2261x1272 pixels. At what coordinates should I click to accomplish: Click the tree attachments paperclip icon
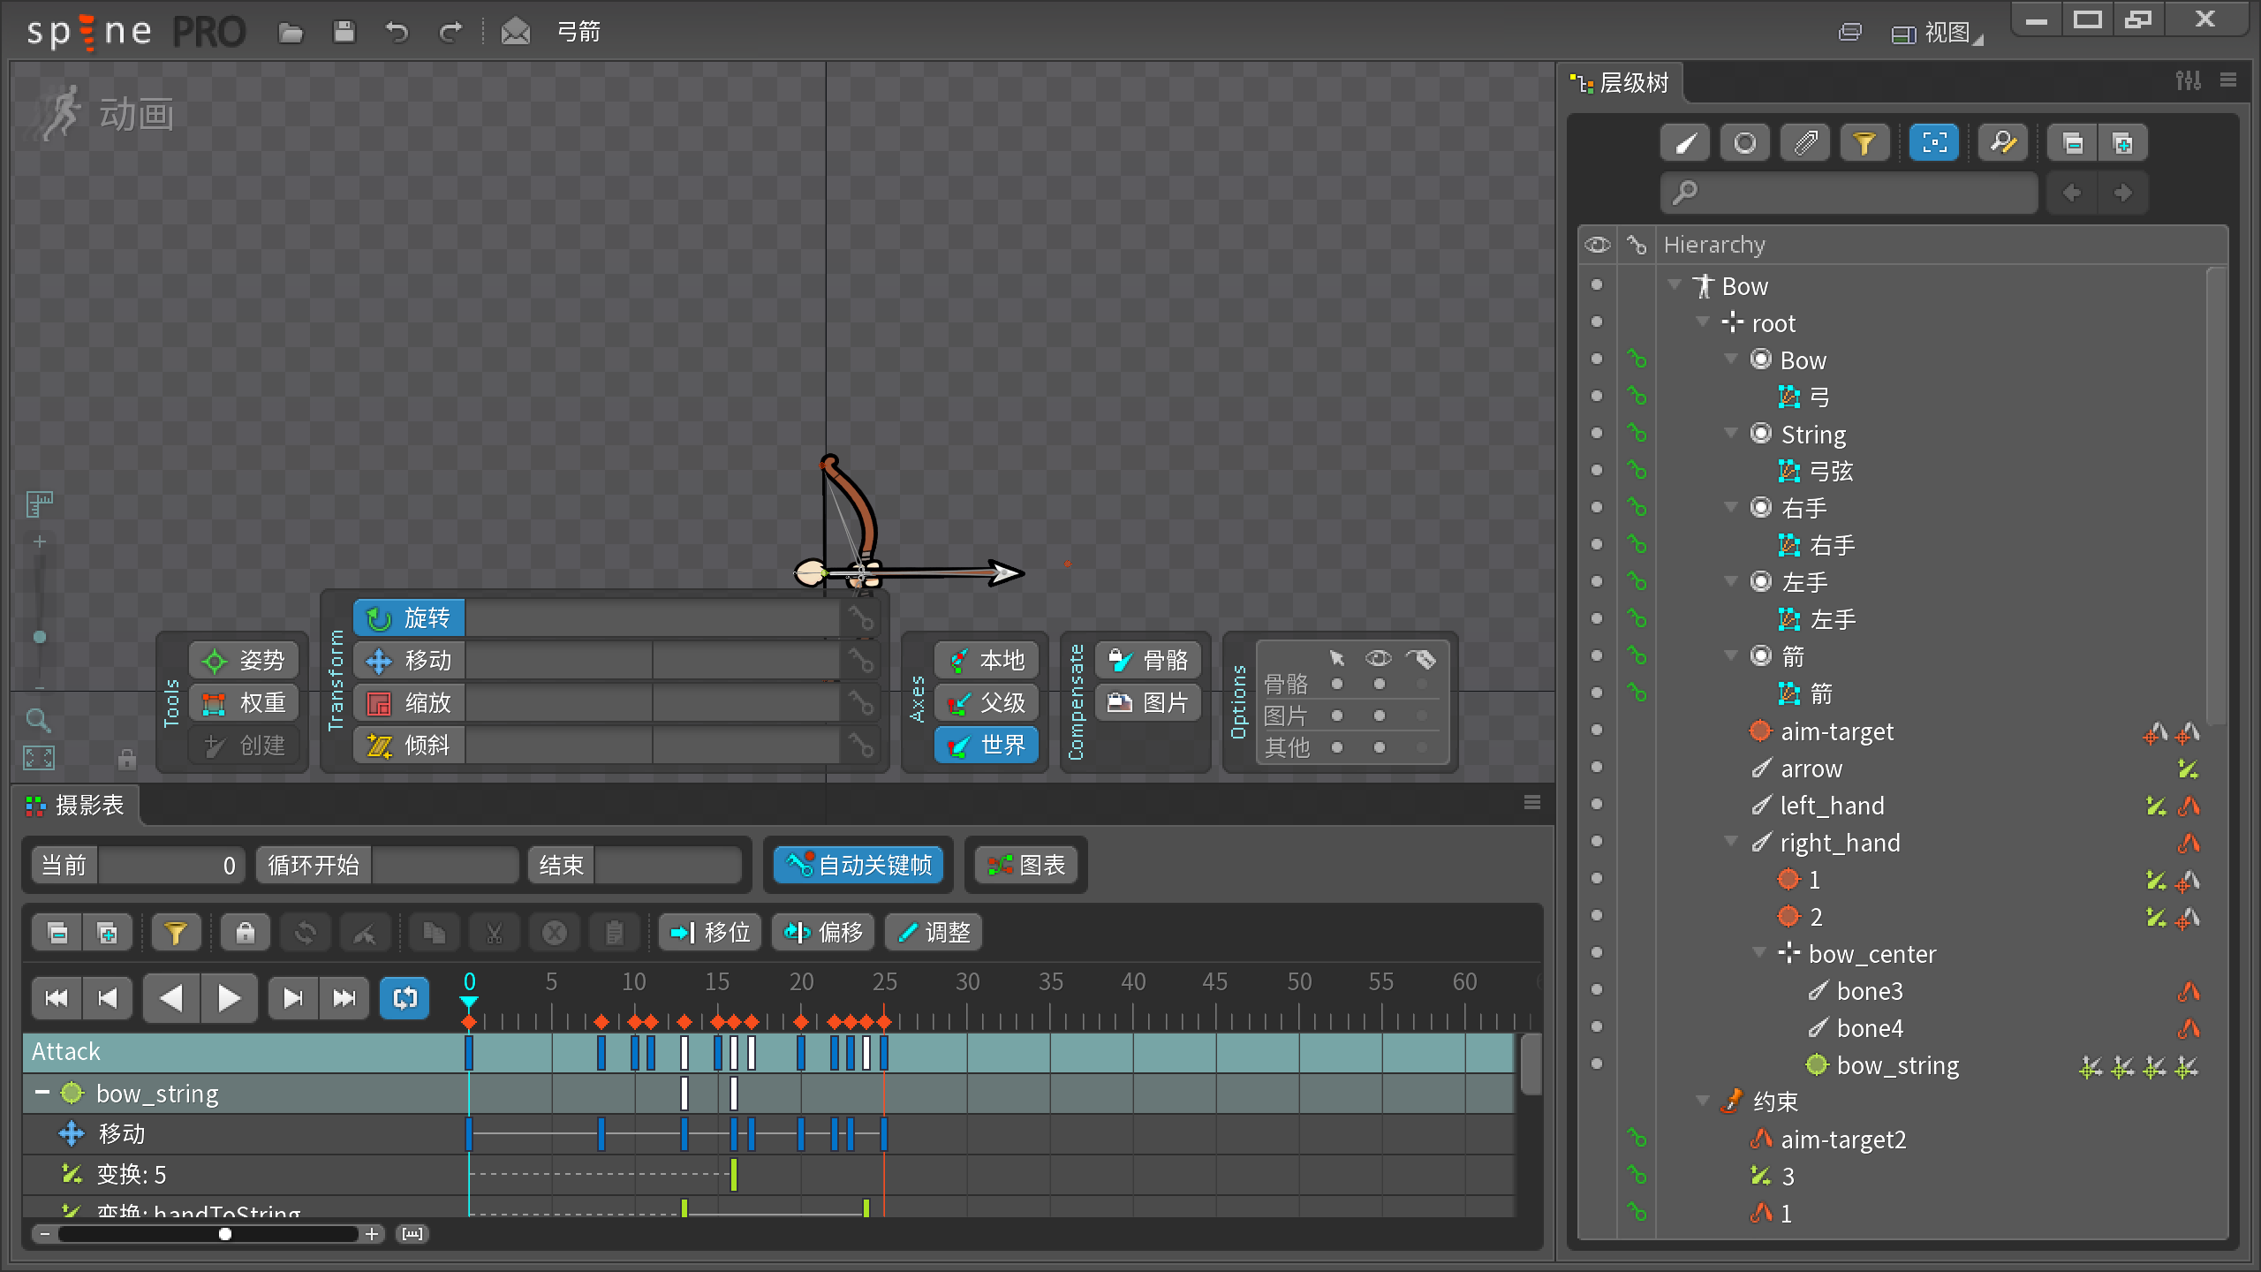1805,143
